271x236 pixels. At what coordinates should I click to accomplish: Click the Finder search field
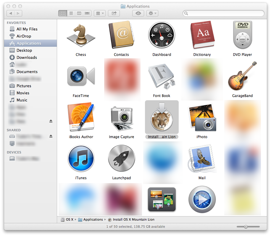[x=223, y=13]
